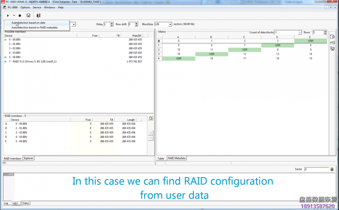Viewport: 339px width, 210px height.
Task: Choose Autodetection based on RAID metadata
Action: [34, 27]
